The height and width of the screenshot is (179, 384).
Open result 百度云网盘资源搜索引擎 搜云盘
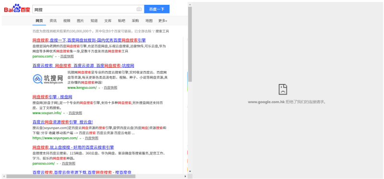(x=63, y=122)
